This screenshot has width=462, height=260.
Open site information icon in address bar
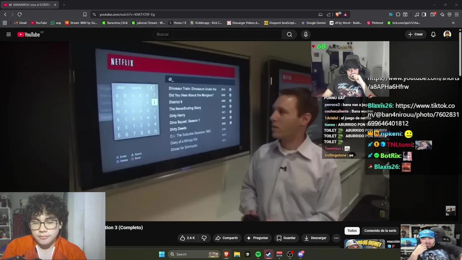[x=94, y=14]
